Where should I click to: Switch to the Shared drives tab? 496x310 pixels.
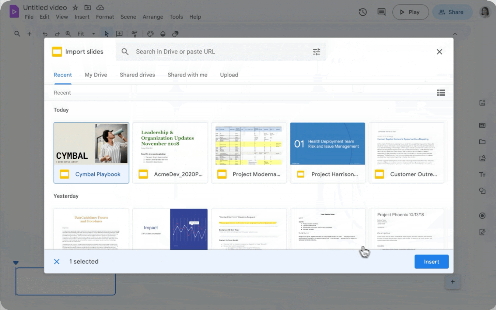pos(137,75)
